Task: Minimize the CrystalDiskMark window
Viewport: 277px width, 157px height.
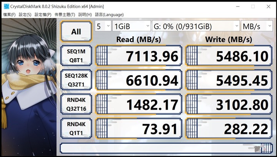Action: [238, 7]
